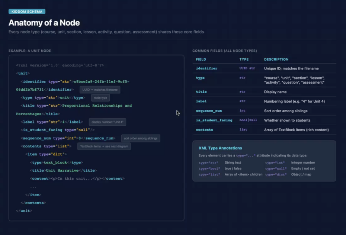346x235 pixels.
Task: Click the 'EXAMPLE: A UNIT NODE' label
Action: point(30,51)
